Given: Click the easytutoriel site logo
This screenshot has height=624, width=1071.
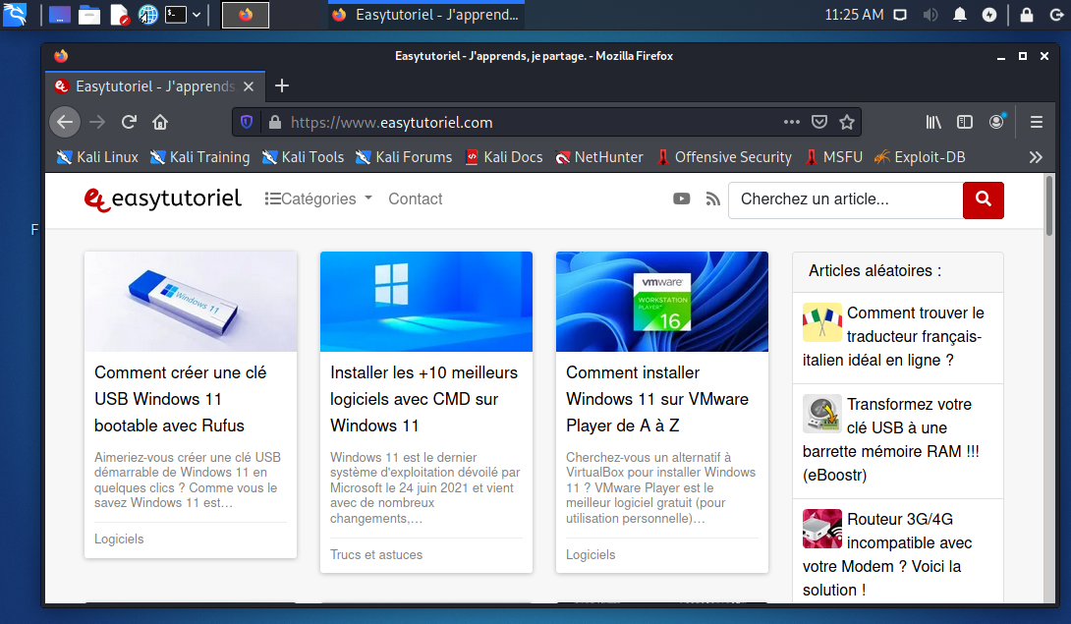Looking at the screenshot, I should point(162,199).
